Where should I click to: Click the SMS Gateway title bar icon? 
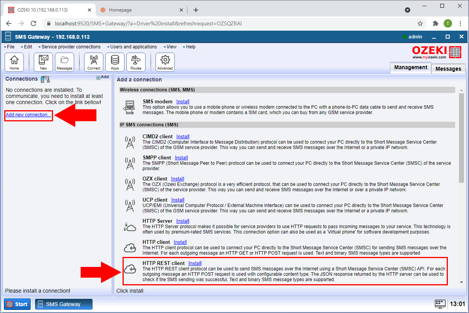pos(8,37)
